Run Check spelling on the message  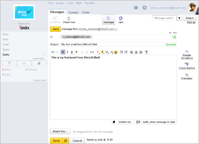187,66
